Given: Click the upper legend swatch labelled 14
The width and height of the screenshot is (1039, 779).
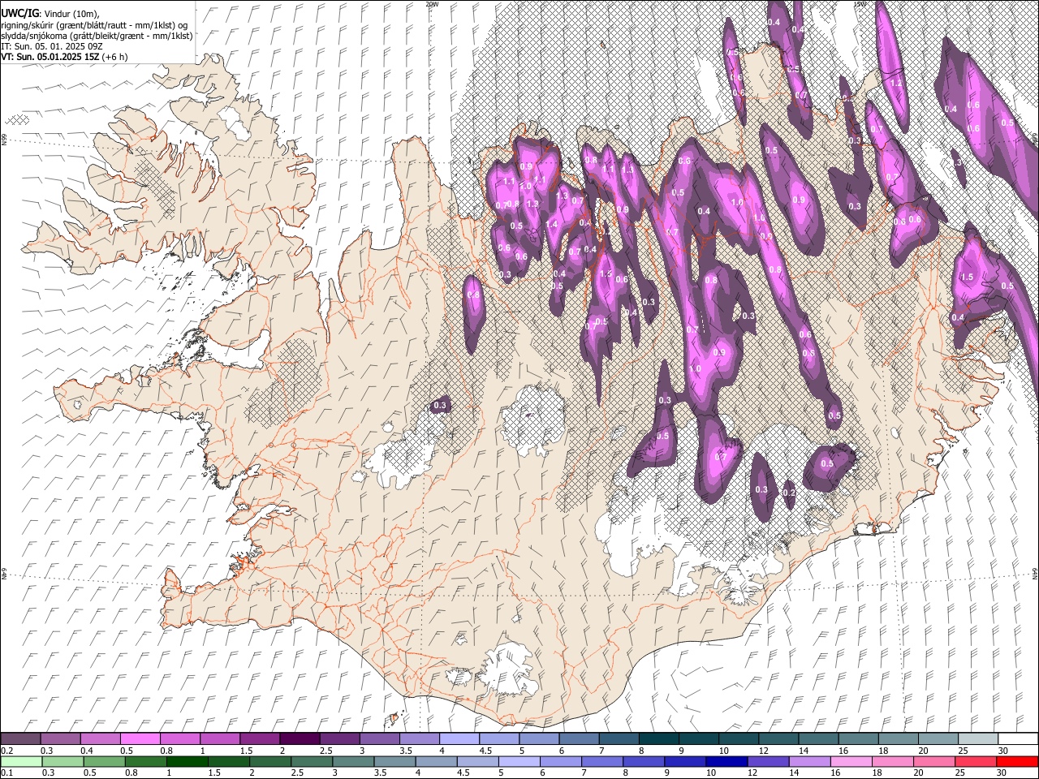Looking at the screenshot, I should click(818, 738).
